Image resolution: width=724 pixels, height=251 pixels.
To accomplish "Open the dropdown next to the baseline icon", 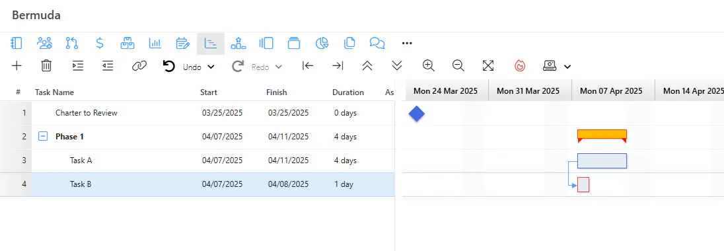I will [x=567, y=67].
